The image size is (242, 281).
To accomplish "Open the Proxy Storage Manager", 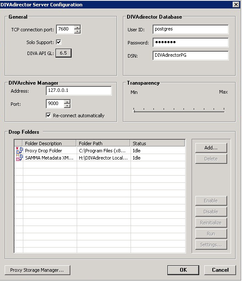I will pos(37,270).
